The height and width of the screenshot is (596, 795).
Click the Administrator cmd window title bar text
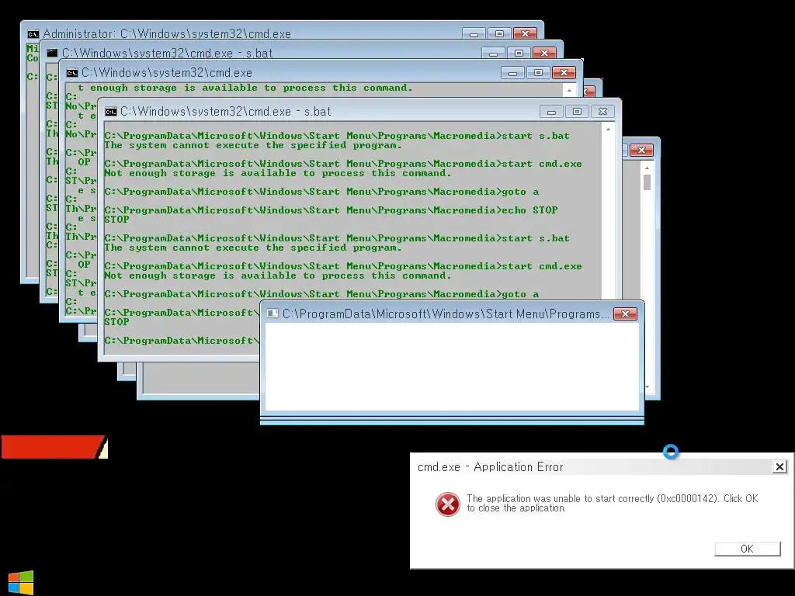click(167, 34)
